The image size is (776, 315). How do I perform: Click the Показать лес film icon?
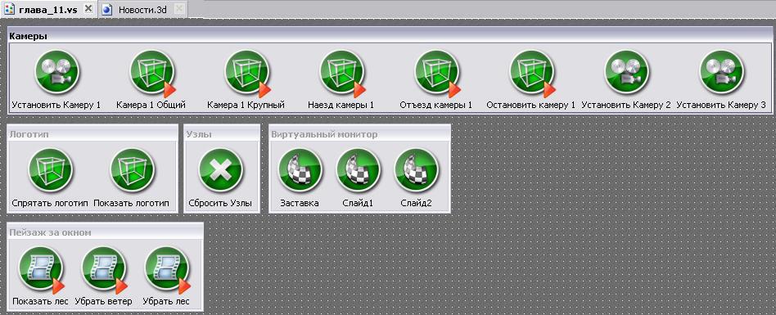[x=41, y=269]
